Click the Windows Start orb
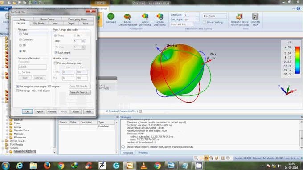Viewport: 303px width, 170px height. (6, 166)
